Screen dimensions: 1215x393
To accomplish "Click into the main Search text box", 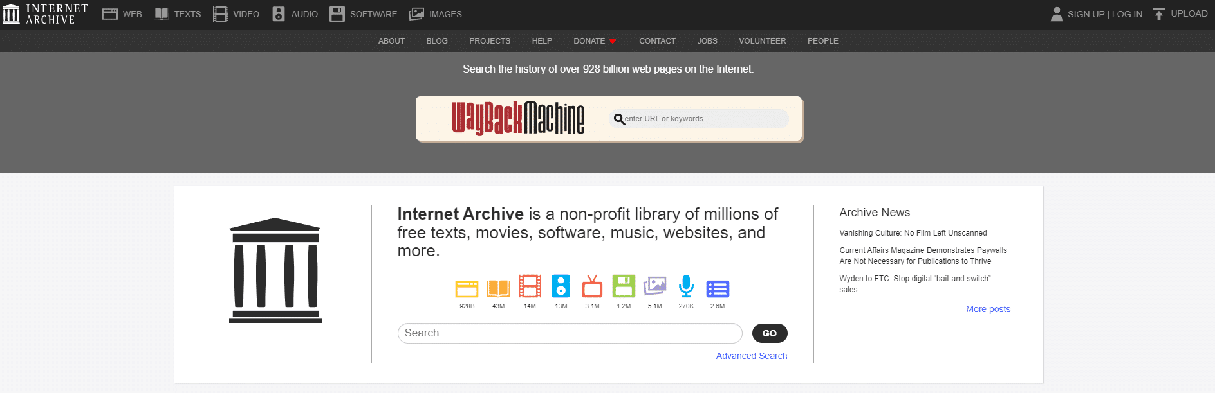I will point(570,333).
